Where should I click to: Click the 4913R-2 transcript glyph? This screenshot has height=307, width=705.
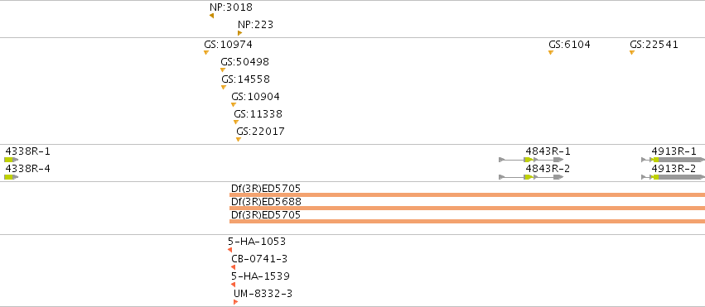coord(673,177)
